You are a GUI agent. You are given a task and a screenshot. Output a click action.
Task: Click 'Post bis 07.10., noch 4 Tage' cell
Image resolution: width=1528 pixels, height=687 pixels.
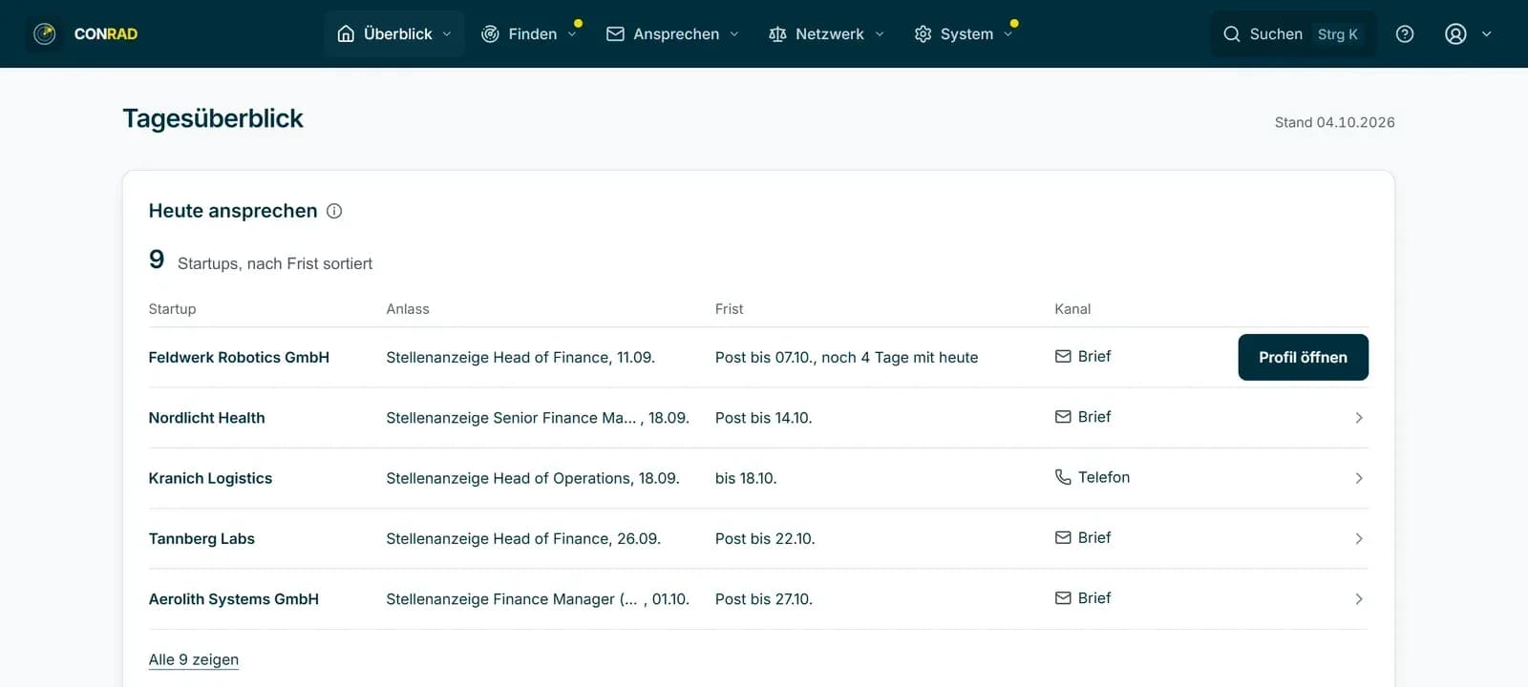point(847,357)
